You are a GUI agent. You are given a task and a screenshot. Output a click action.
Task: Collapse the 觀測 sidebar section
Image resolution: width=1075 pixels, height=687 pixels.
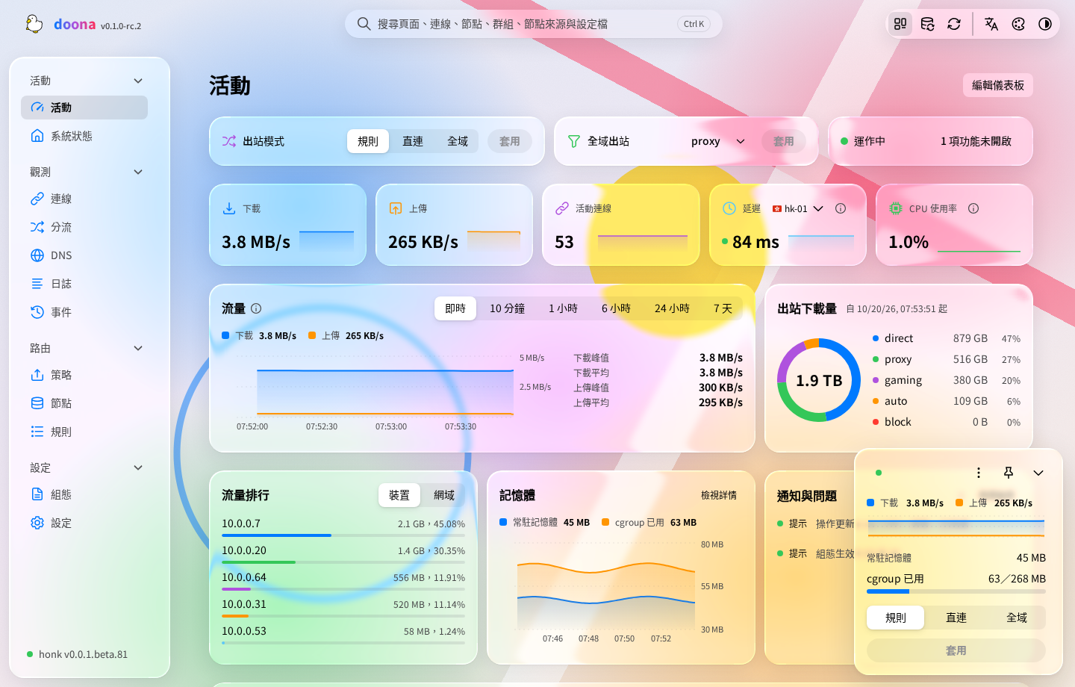138,172
